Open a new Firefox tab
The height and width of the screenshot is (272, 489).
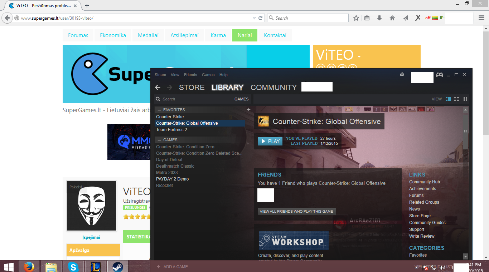pos(87,5)
